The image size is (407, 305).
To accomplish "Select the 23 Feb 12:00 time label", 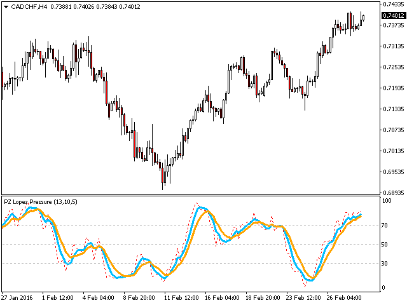I will click(x=303, y=298).
